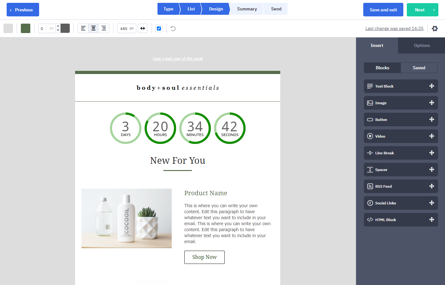Select right alignment icon
Image resolution: width=445 pixels, height=285 pixels.
click(x=104, y=28)
